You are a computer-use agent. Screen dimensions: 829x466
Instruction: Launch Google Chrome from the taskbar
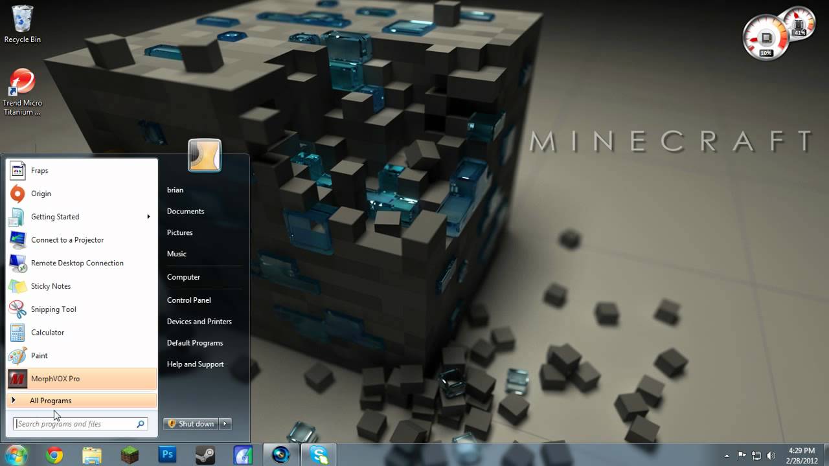point(55,456)
